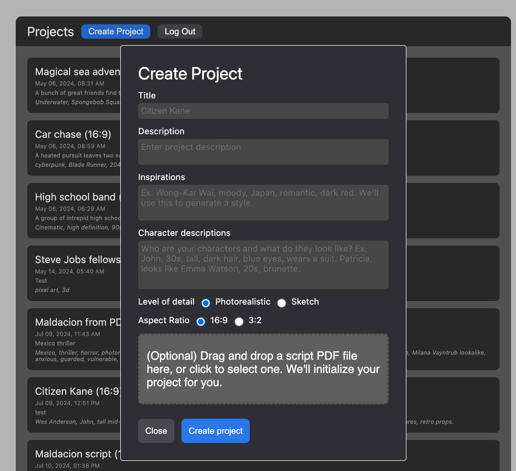Open the High school band project

pyautogui.click(x=73, y=211)
